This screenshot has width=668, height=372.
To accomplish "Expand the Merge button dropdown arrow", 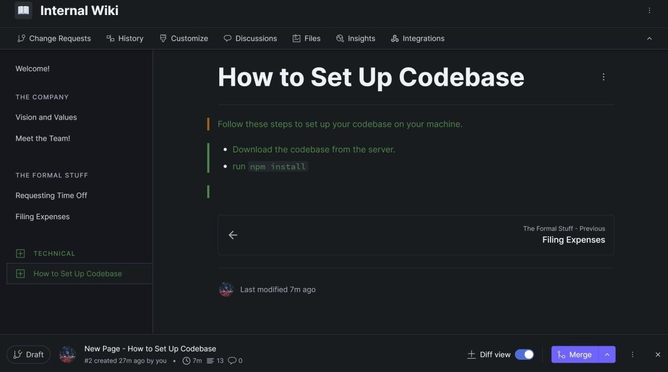I will click(607, 355).
